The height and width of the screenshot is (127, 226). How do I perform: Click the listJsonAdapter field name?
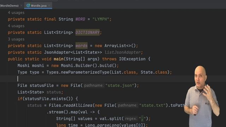tap(123, 52)
